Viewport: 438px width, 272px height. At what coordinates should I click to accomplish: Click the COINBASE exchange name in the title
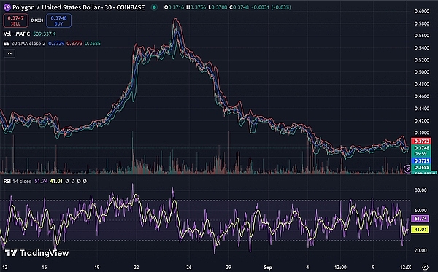130,7
